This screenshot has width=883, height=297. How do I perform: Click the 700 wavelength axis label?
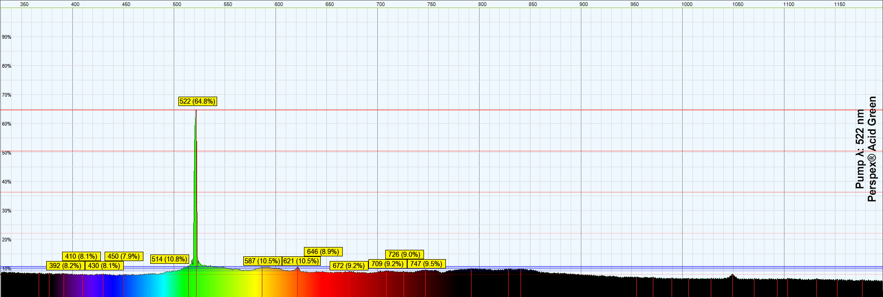(x=381, y=4)
